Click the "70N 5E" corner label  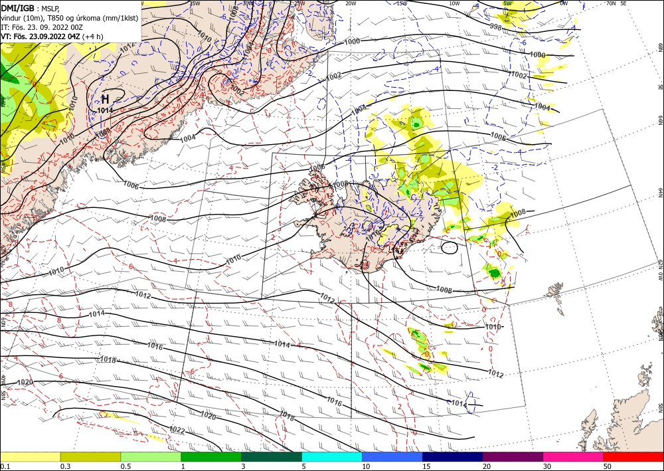[x=616, y=3]
